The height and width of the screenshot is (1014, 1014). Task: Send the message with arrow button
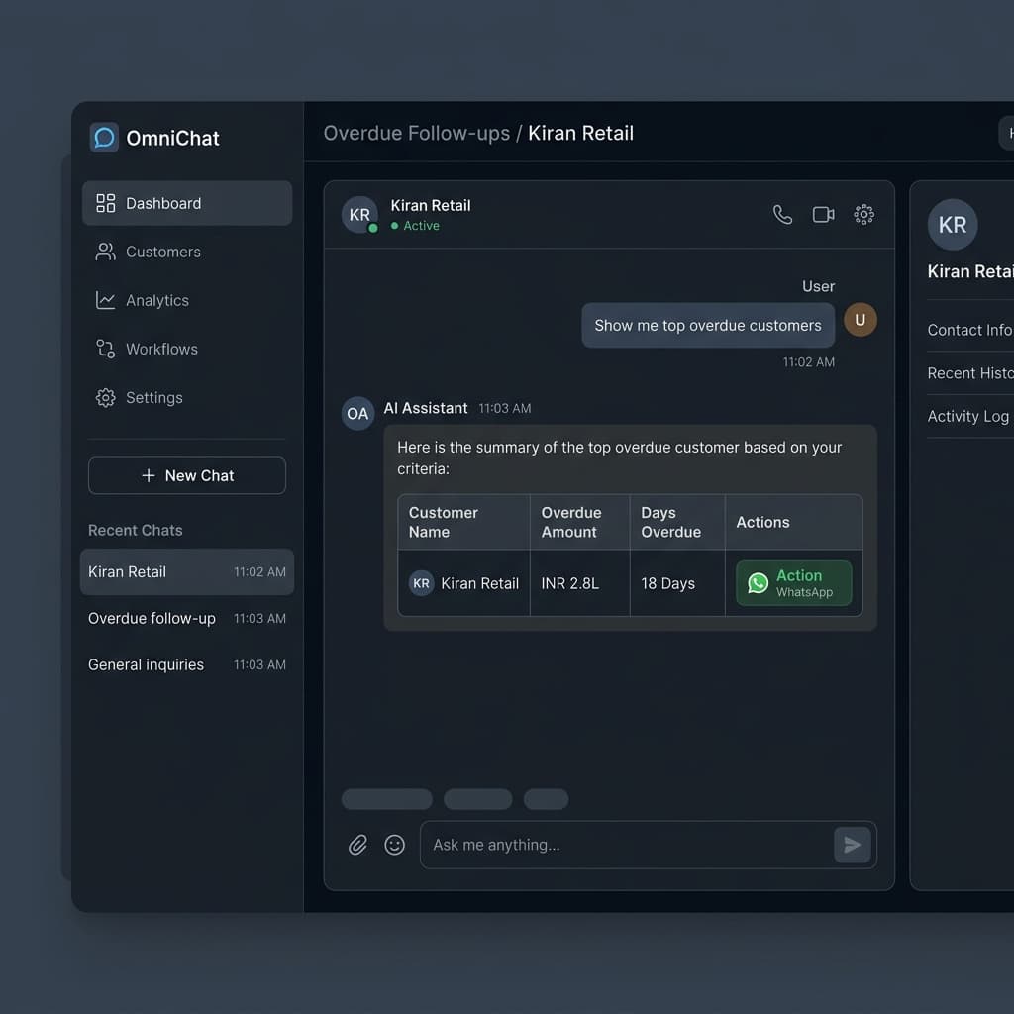pyautogui.click(x=853, y=845)
